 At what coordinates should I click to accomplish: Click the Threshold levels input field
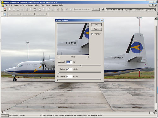pyautogui.click(x=69, y=76)
